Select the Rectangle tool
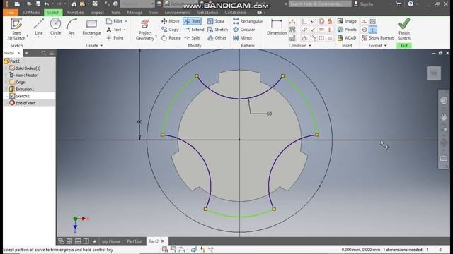The height and width of the screenshot is (254, 453). pos(91,27)
